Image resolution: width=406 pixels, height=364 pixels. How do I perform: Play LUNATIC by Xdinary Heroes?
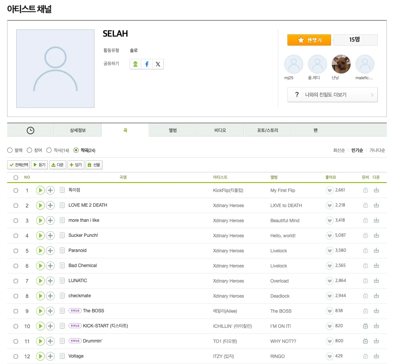[x=40, y=281]
